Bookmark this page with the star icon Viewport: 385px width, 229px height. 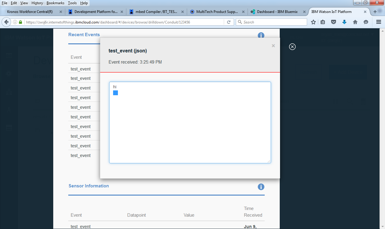coord(313,22)
